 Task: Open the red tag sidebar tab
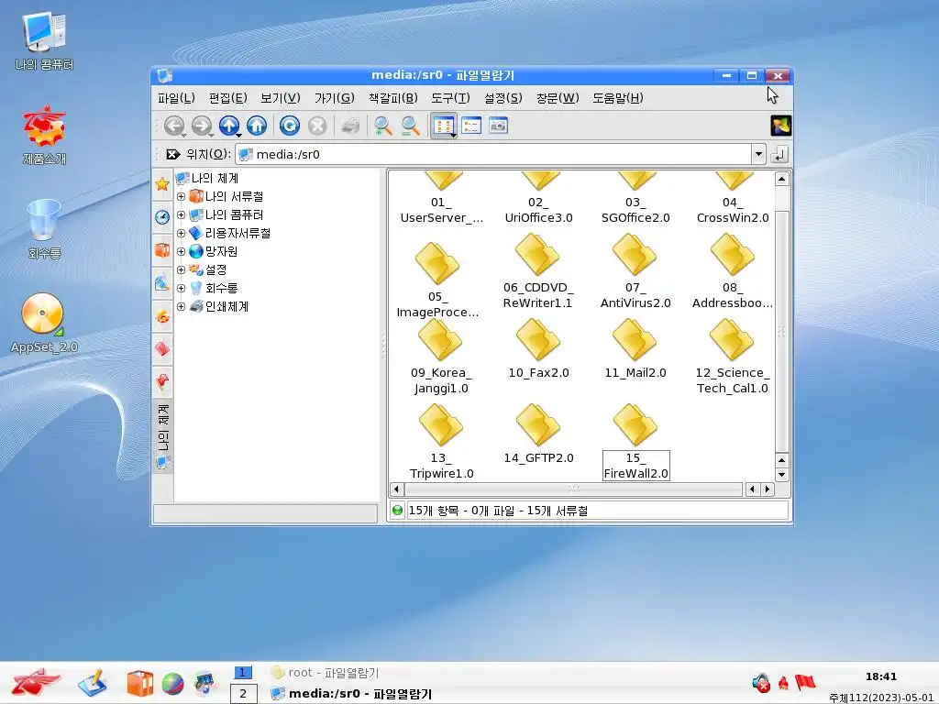click(162, 349)
